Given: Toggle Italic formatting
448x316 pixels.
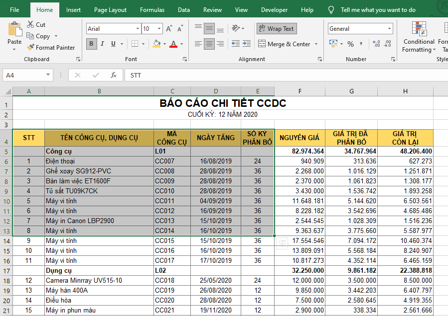Looking at the screenshot, I should pyautogui.click(x=103, y=44).
